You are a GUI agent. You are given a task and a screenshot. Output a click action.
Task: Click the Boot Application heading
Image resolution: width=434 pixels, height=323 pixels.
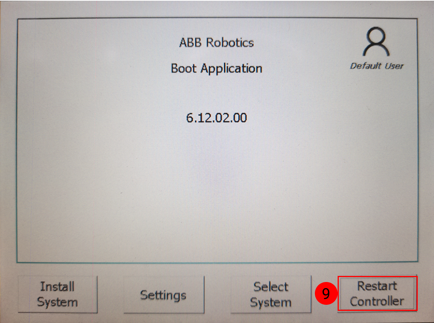pyautogui.click(x=217, y=68)
